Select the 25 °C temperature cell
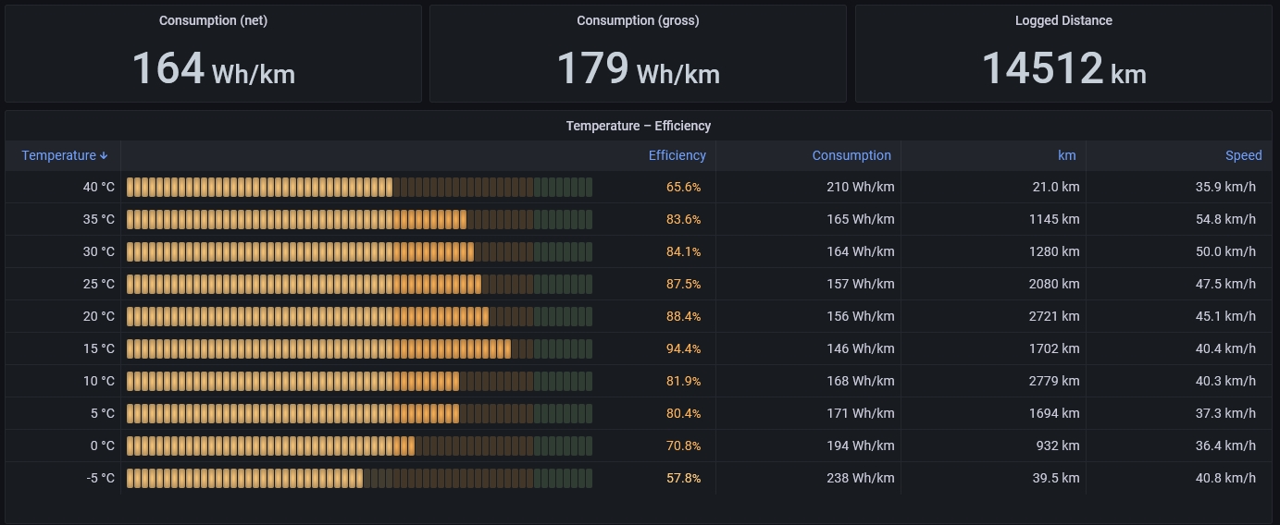The width and height of the screenshot is (1280, 525). coord(99,284)
